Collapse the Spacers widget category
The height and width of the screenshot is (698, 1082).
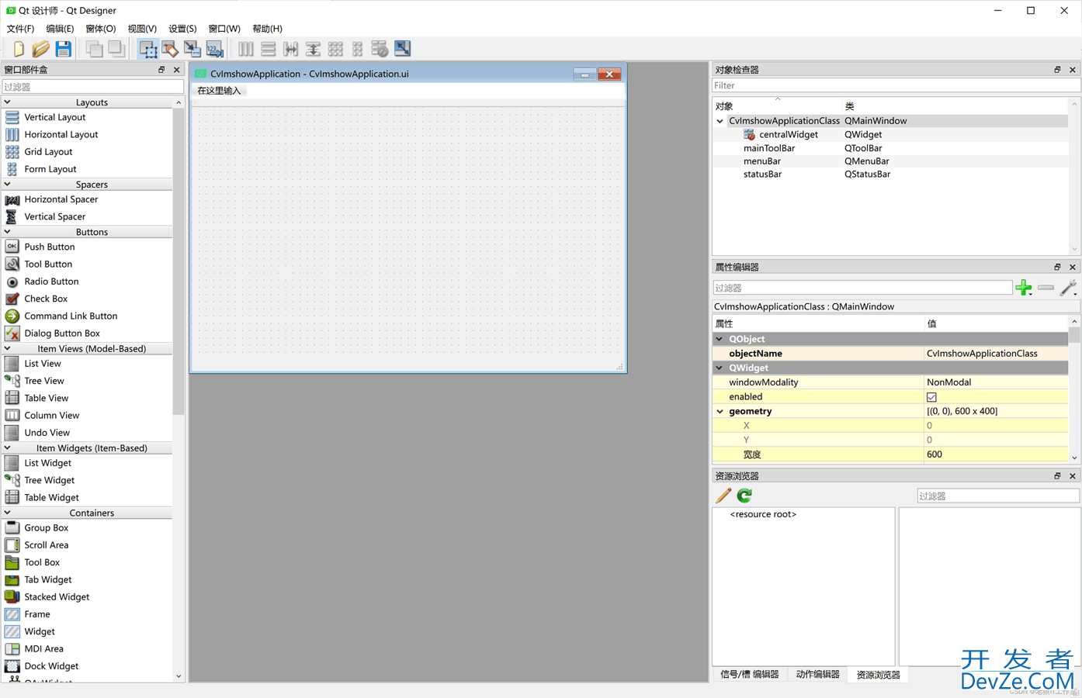click(8, 185)
